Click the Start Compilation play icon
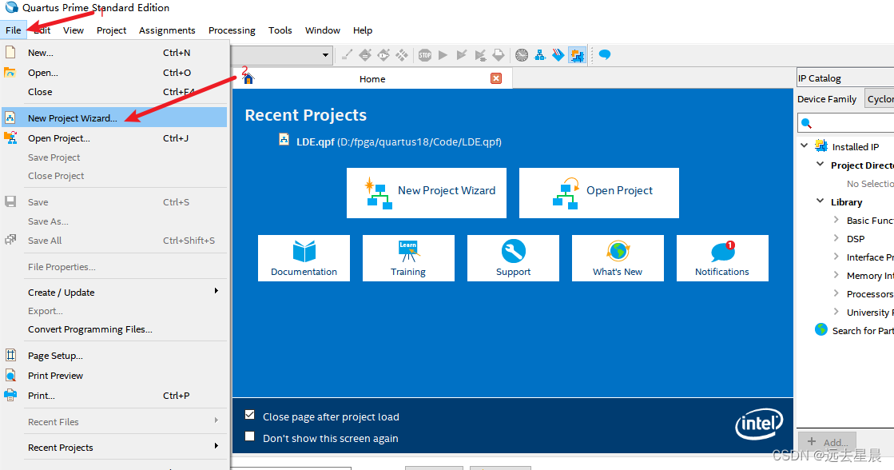Image resolution: width=894 pixels, height=470 pixels. coord(443,55)
